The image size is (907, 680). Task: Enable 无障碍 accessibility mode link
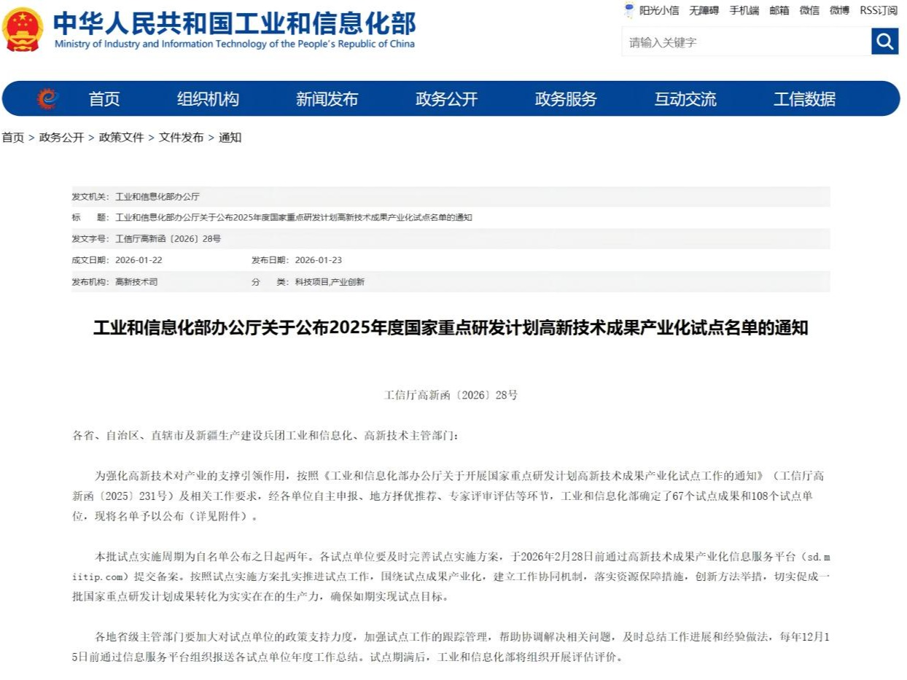point(704,10)
